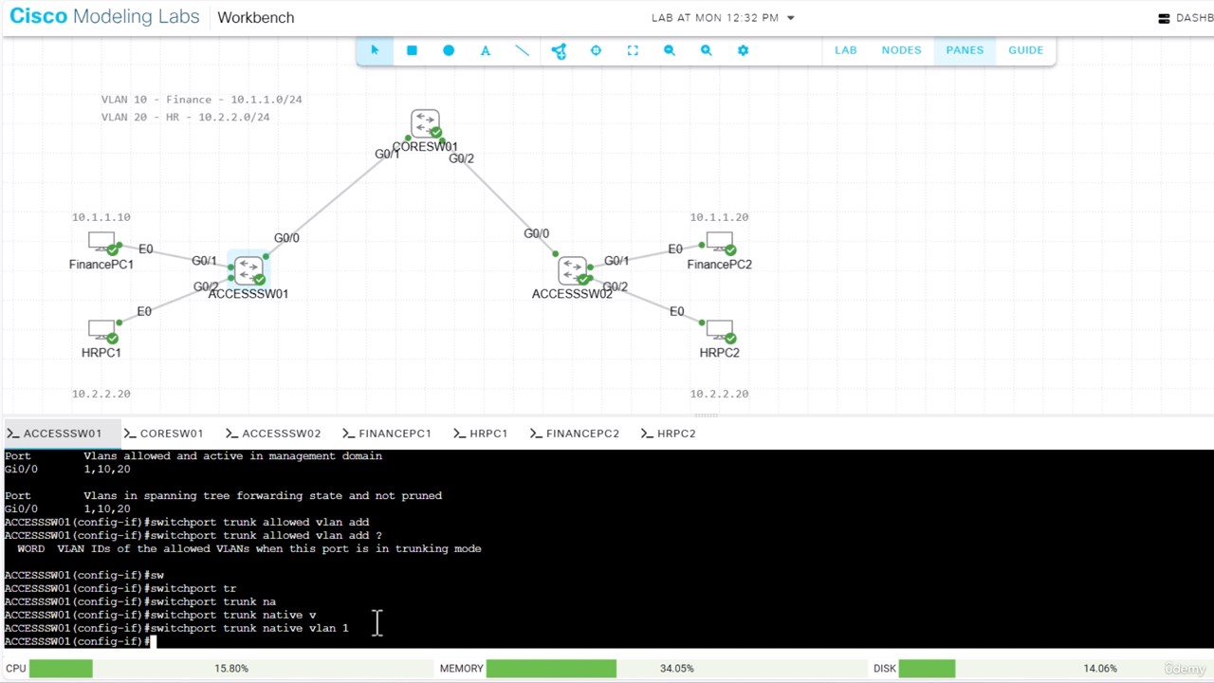Click the E0 label beside HRPC2

676,311
